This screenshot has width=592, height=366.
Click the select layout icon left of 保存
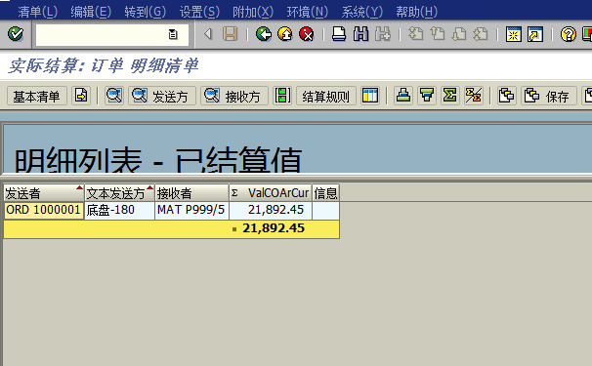(506, 96)
